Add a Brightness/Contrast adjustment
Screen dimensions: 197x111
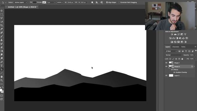point(172,34)
